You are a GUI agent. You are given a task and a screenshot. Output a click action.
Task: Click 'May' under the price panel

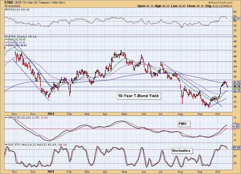[125, 114]
